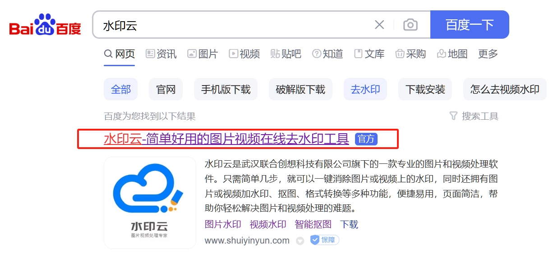The image size is (558, 262).
Task: Expand the arrow next to www.shuiyinyun.com
Action: (x=300, y=241)
